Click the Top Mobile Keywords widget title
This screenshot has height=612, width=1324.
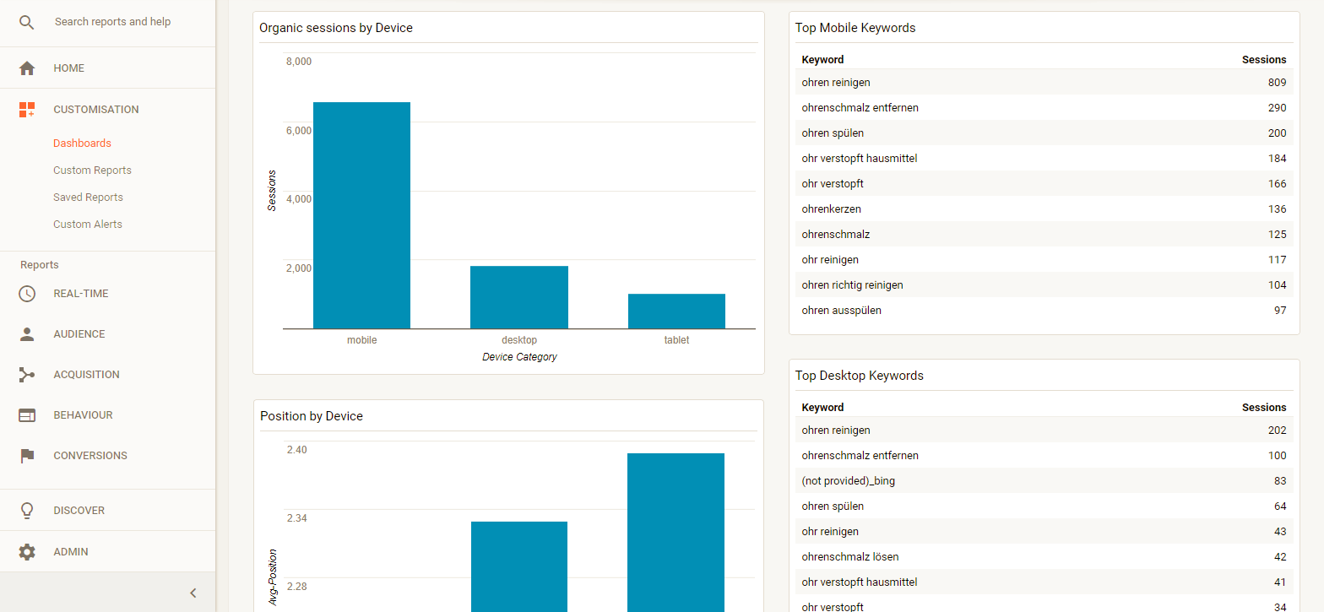(x=855, y=28)
